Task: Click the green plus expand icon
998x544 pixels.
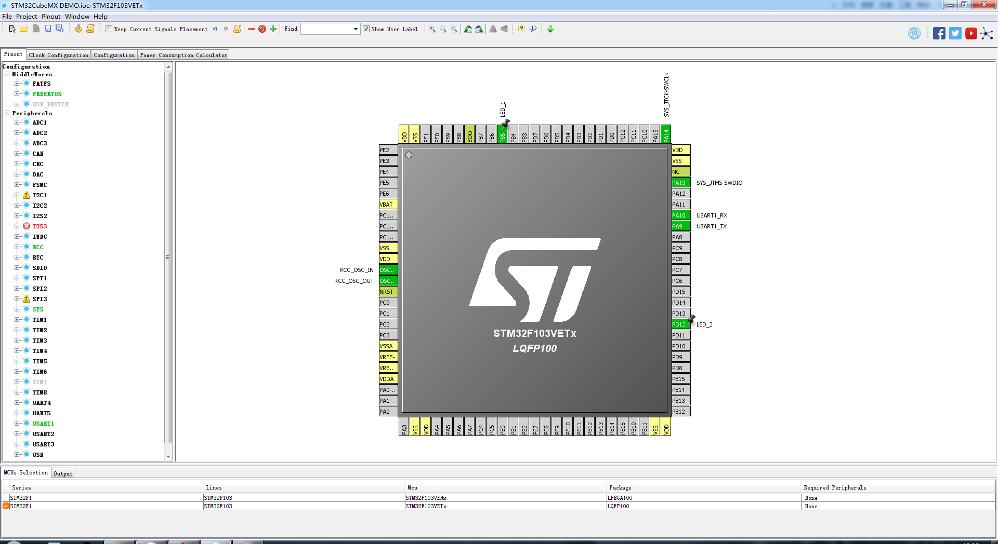Action: tap(273, 29)
